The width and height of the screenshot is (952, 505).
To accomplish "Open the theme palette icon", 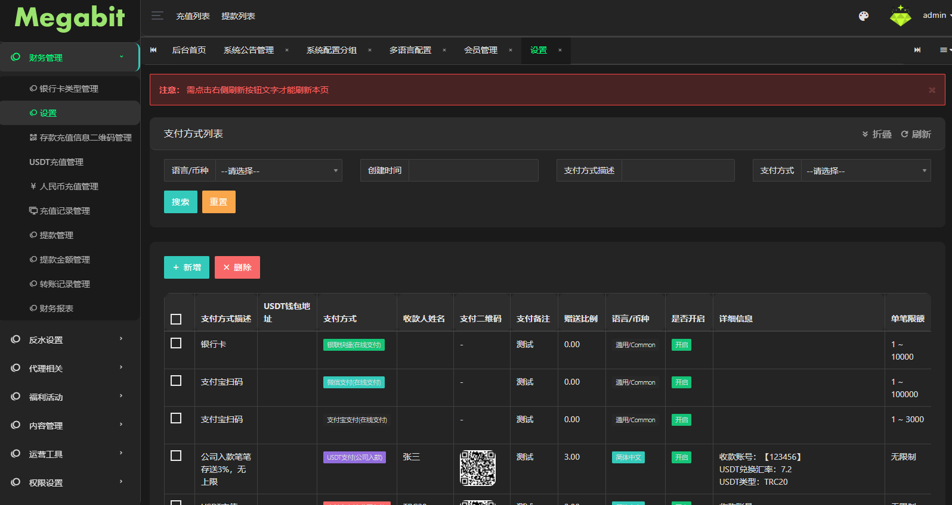I will coord(863,16).
